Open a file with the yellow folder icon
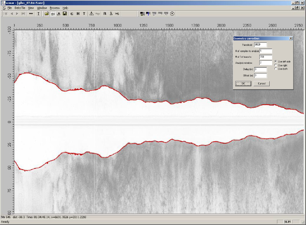 pyautogui.click(x=47, y=14)
